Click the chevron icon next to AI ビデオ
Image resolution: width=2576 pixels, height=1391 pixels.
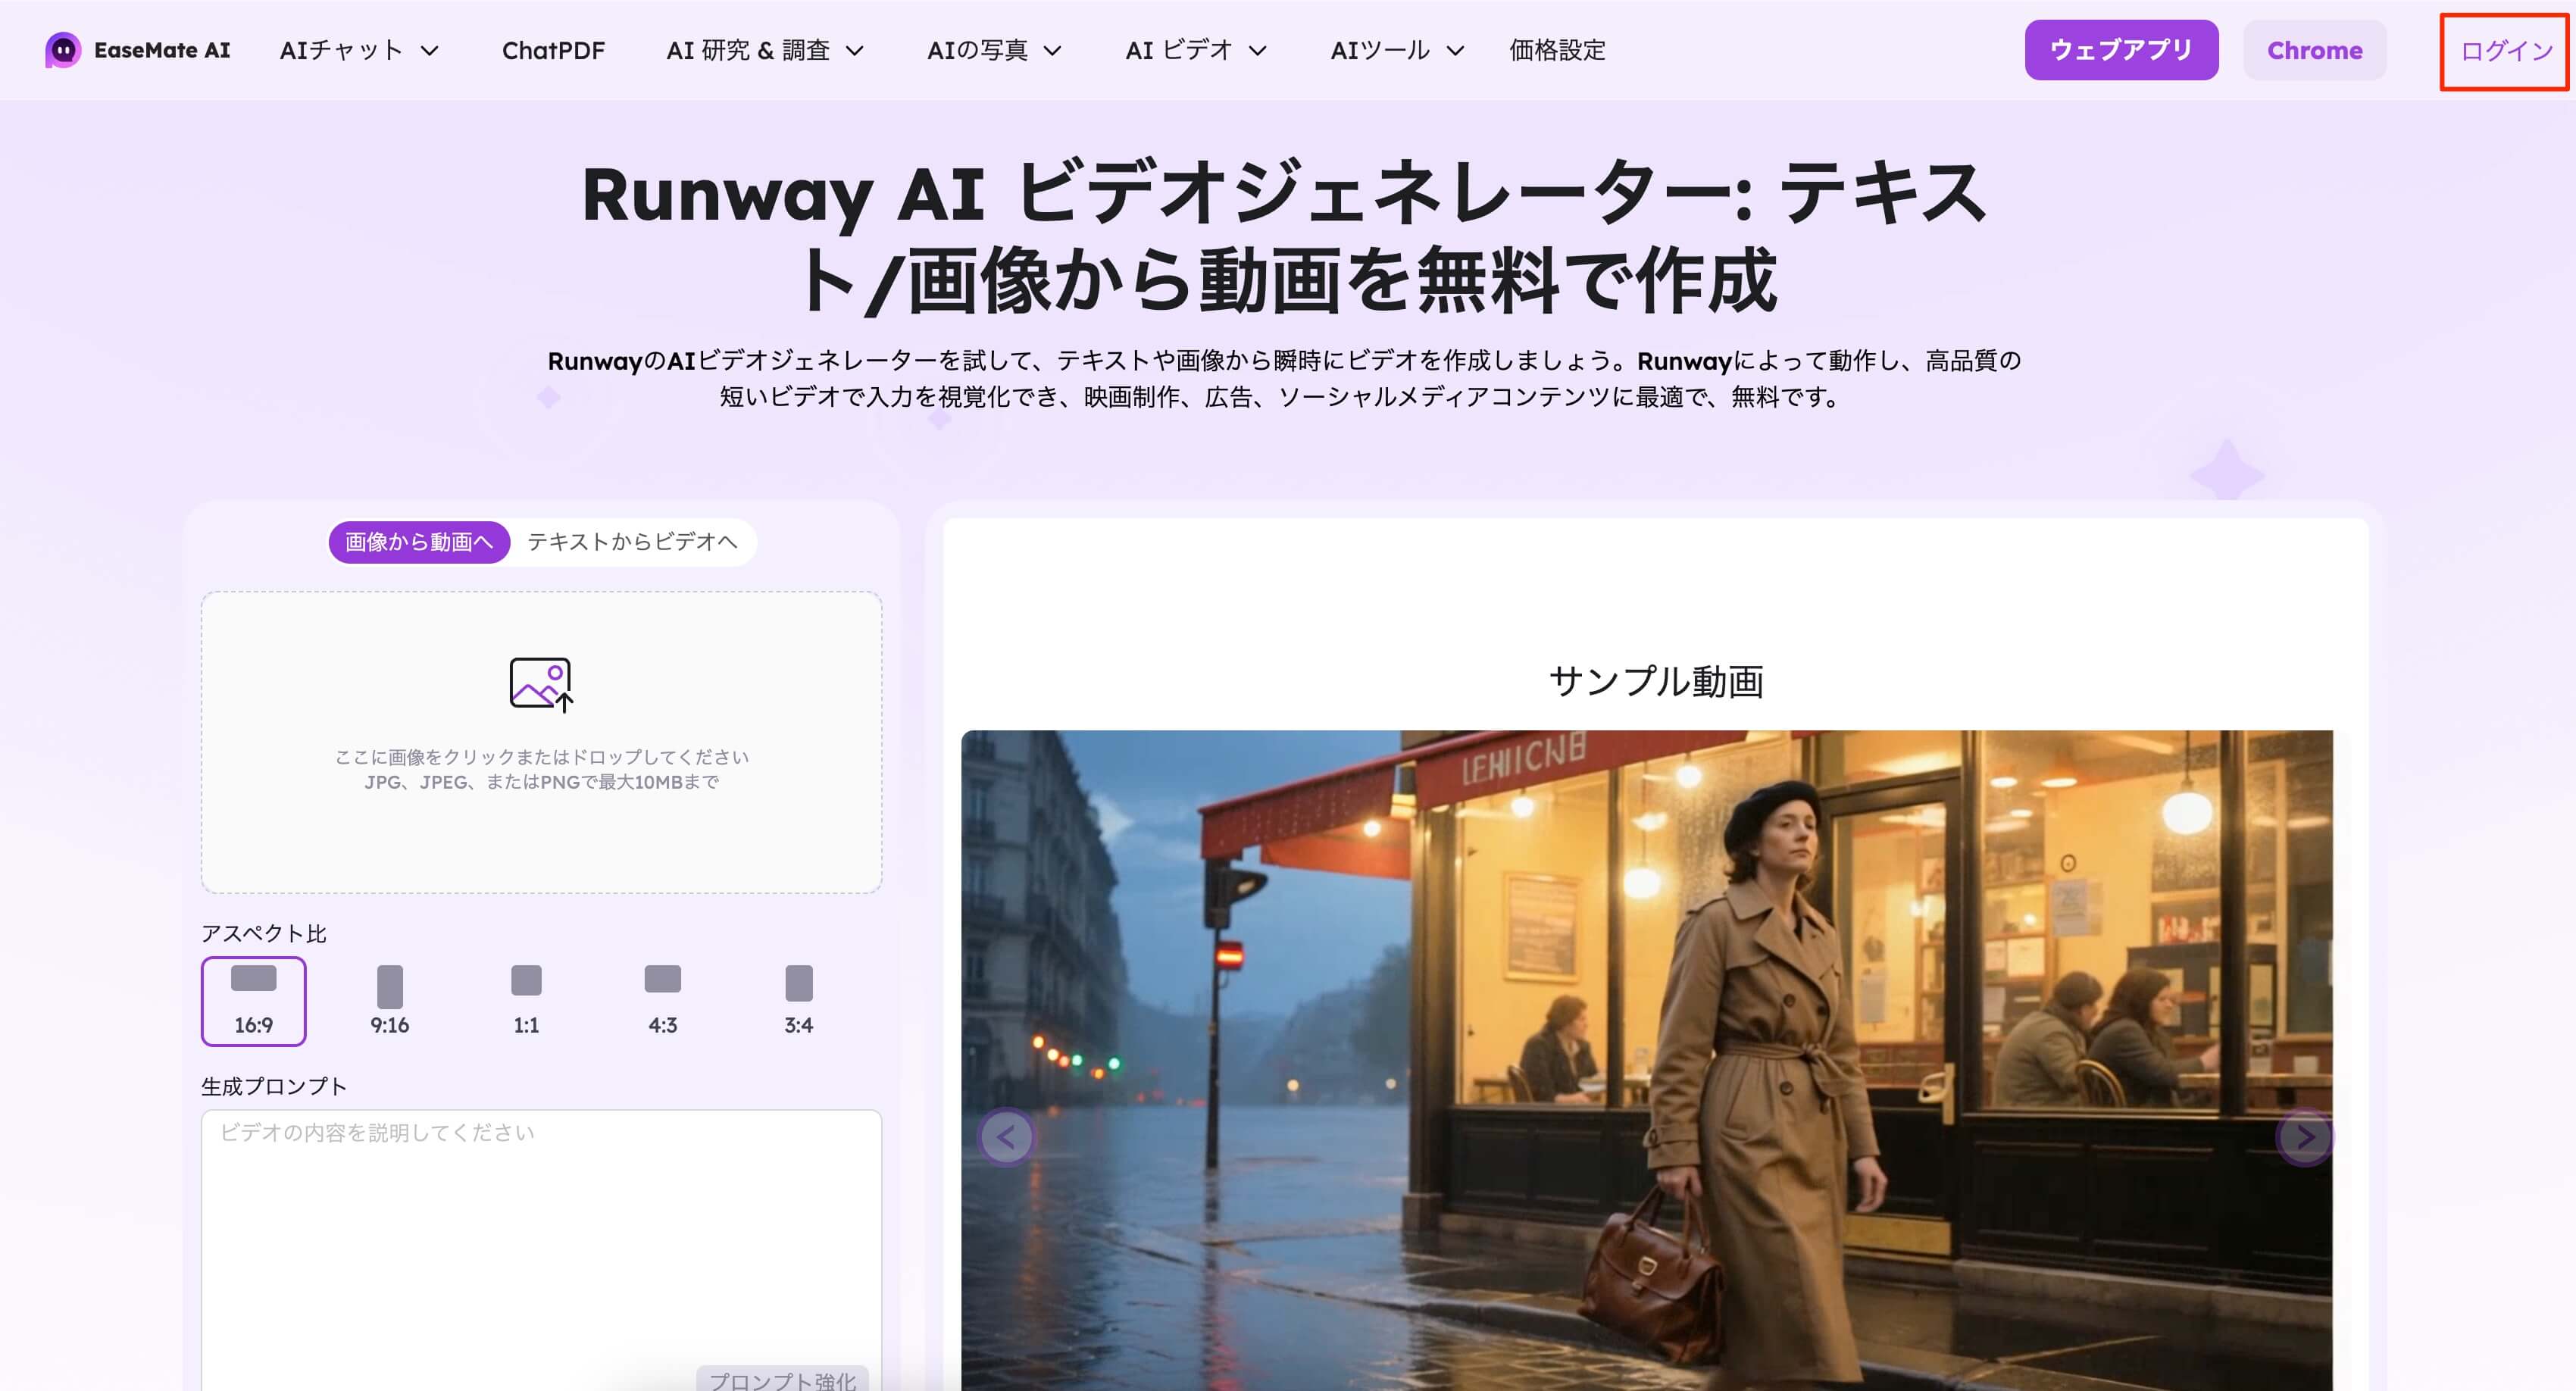pyautogui.click(x=1258, y=51)
